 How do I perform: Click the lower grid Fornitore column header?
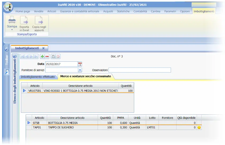click(x=168, y=118)
